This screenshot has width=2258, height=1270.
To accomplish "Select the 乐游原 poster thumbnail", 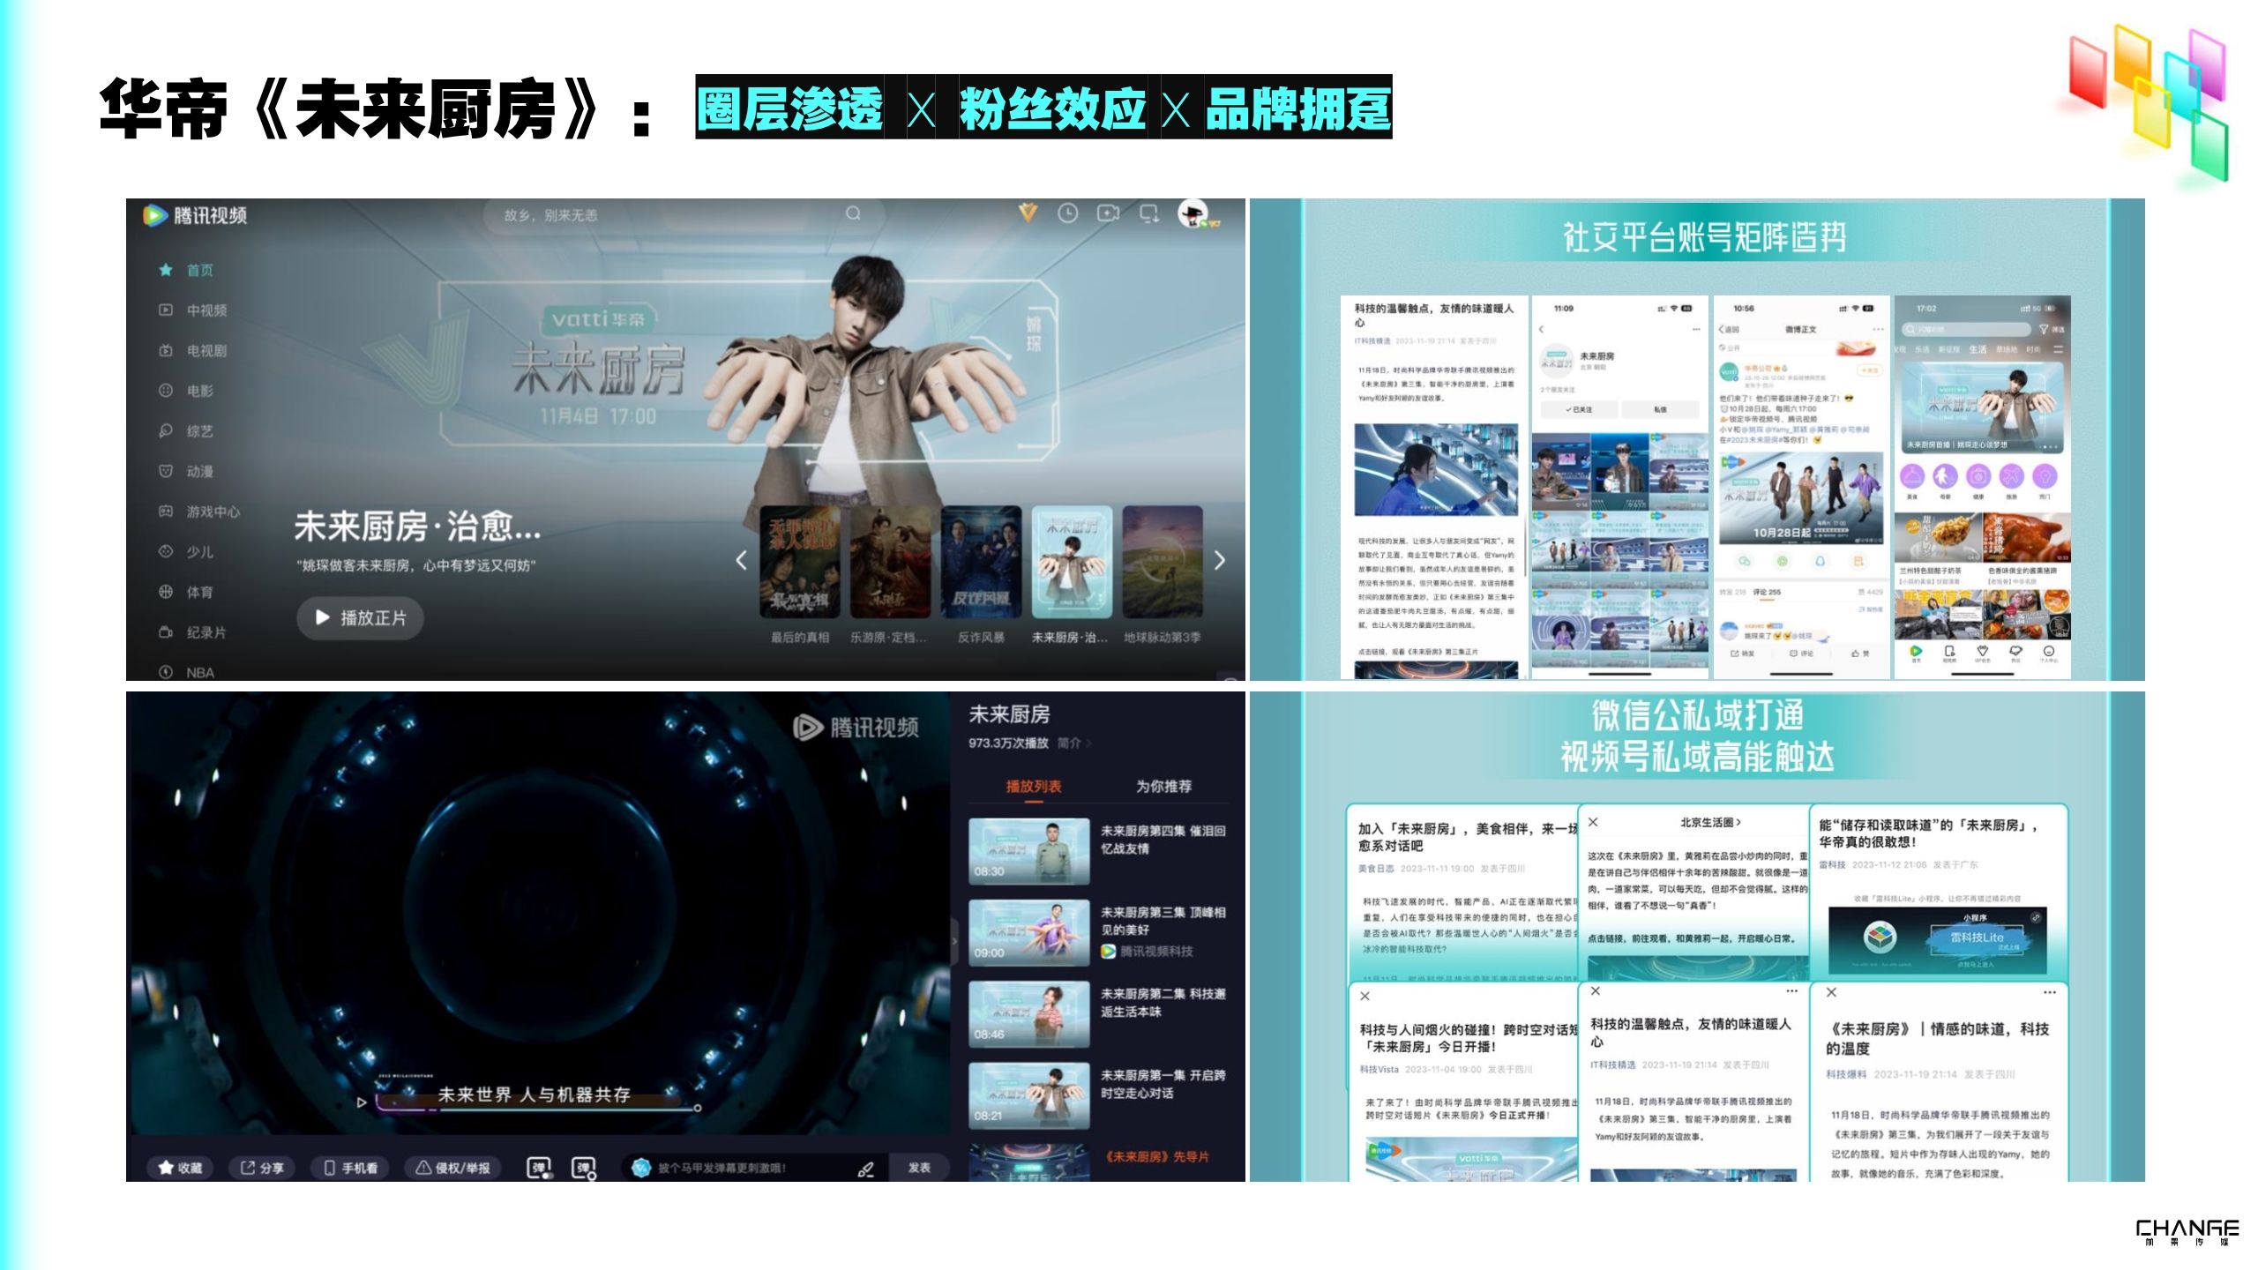I will click(890, 562).
